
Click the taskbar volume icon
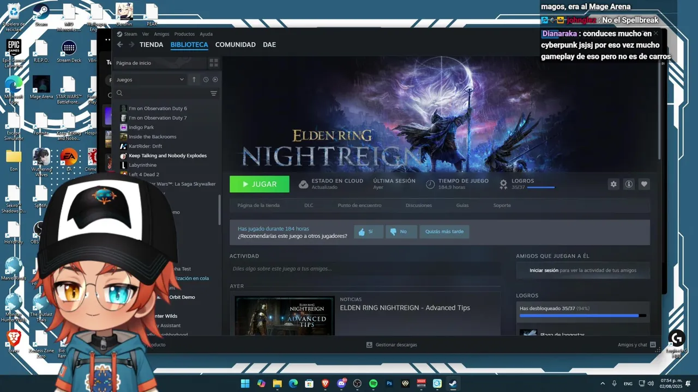click(651, 383)
